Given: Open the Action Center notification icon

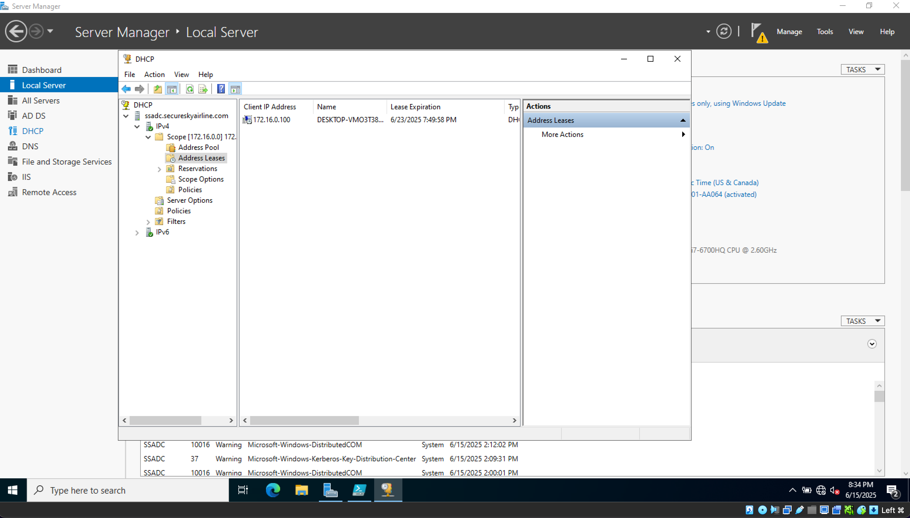Looking at the screenshot, I should (893, 491).
